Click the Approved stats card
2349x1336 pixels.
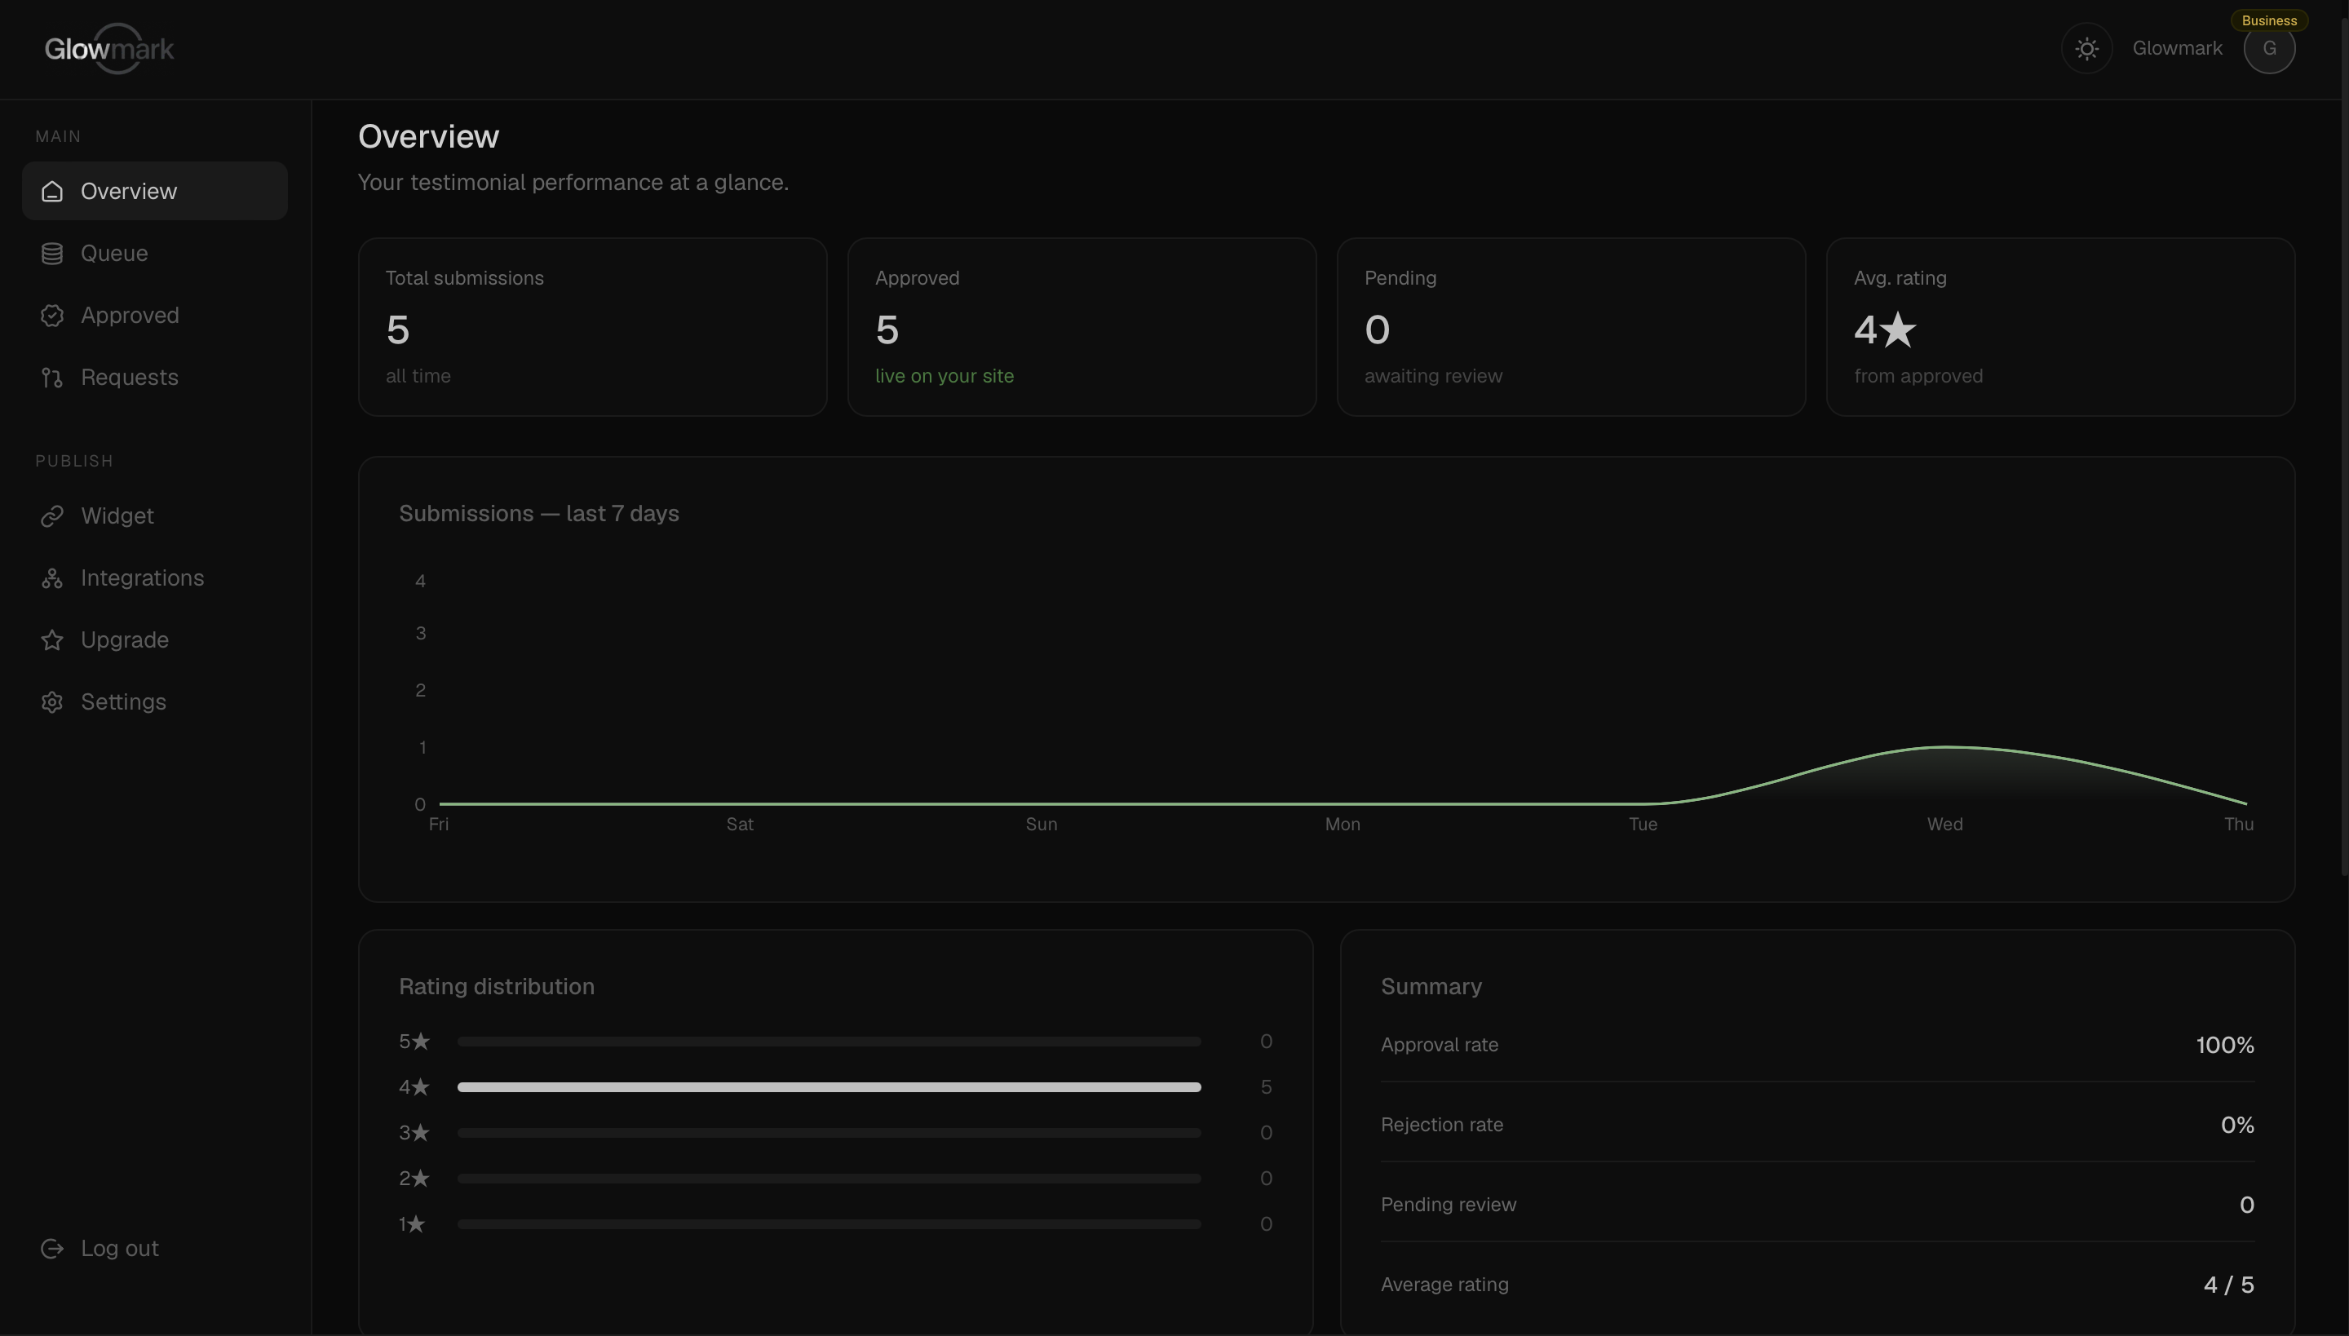[x=1082, y=326]
